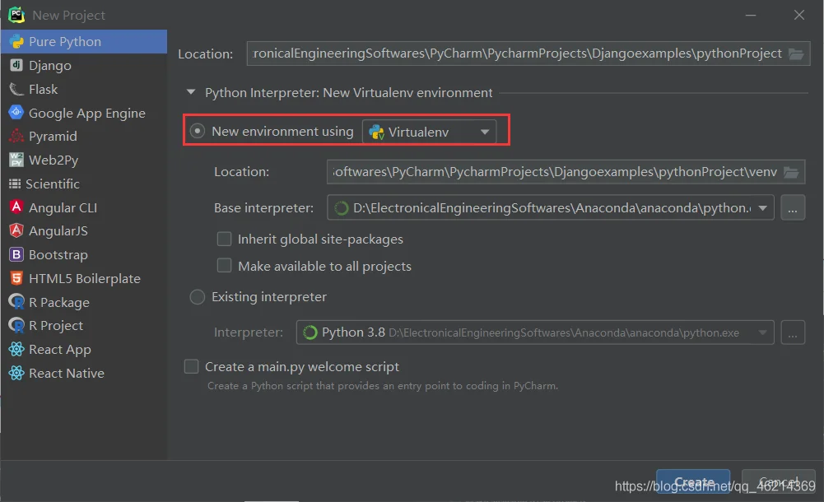824x502 pixels.
Task: Click the Google App Engine icon
Action: 16,113
